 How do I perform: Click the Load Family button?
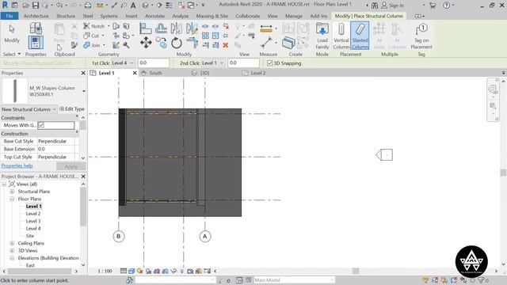pos(322,36)
